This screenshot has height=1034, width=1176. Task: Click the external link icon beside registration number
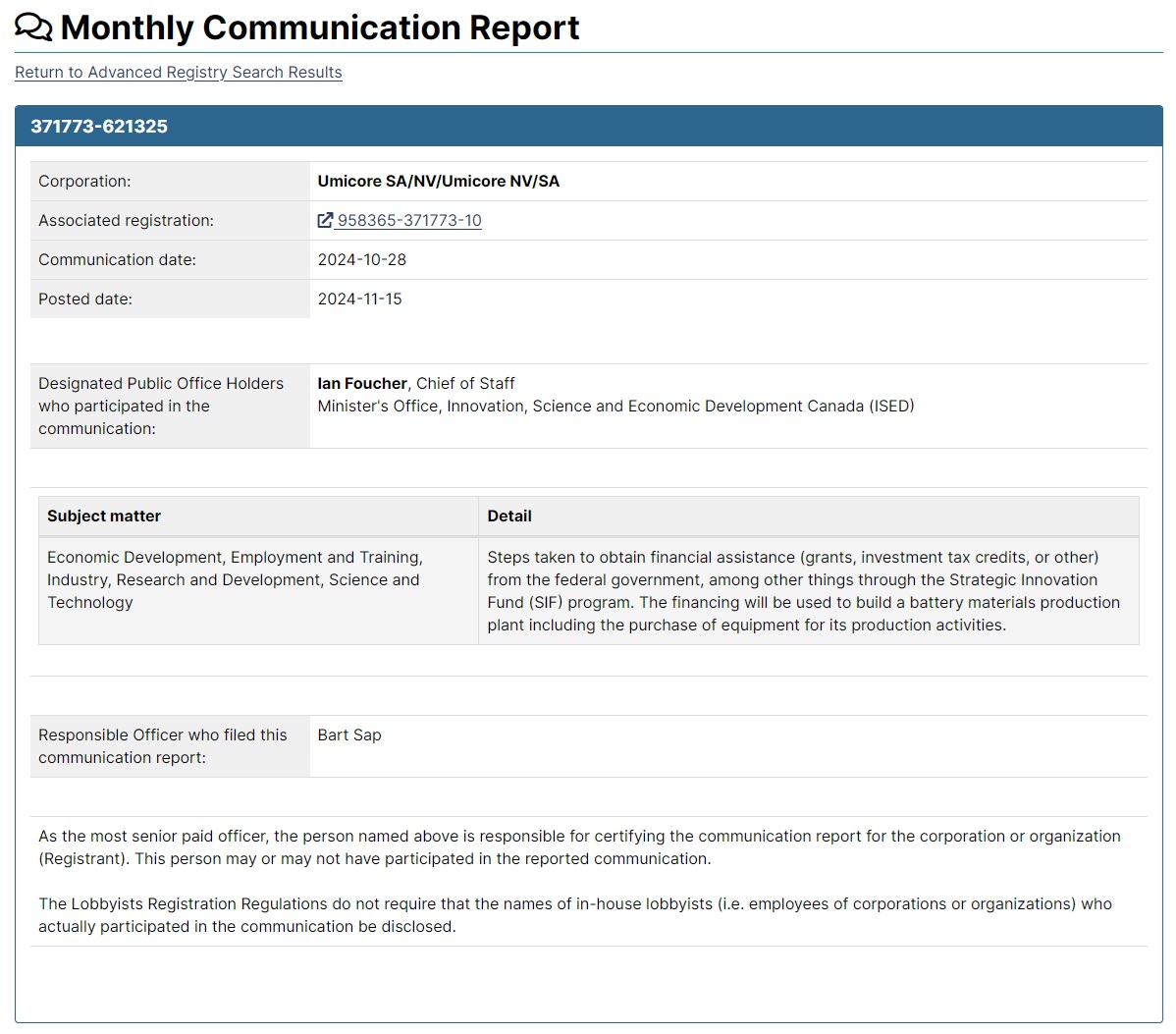point(325,220)
